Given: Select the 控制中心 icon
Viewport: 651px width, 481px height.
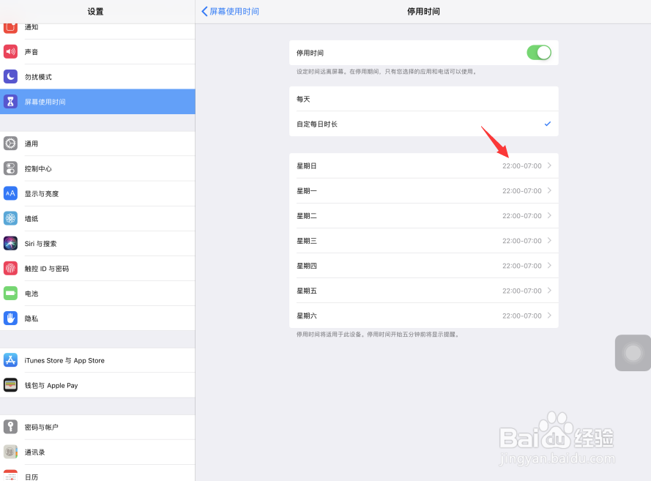Looking at the screenshot, I should (x=10, y=168).
